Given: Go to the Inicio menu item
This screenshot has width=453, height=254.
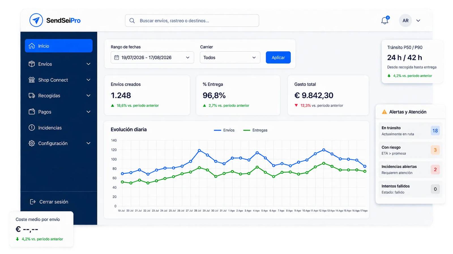Looking at the screenshot, I should [x=59, y=46].
